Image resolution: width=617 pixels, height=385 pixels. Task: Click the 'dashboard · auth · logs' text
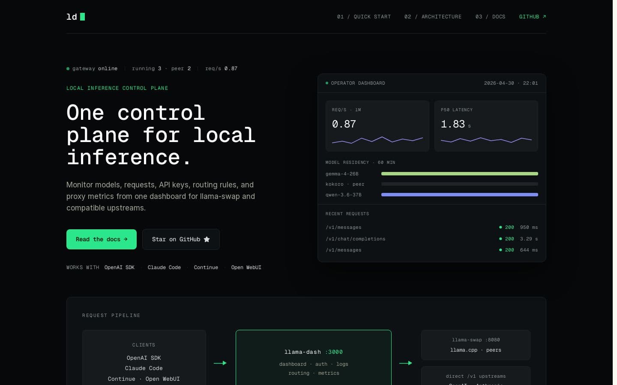tap(314, 364)
